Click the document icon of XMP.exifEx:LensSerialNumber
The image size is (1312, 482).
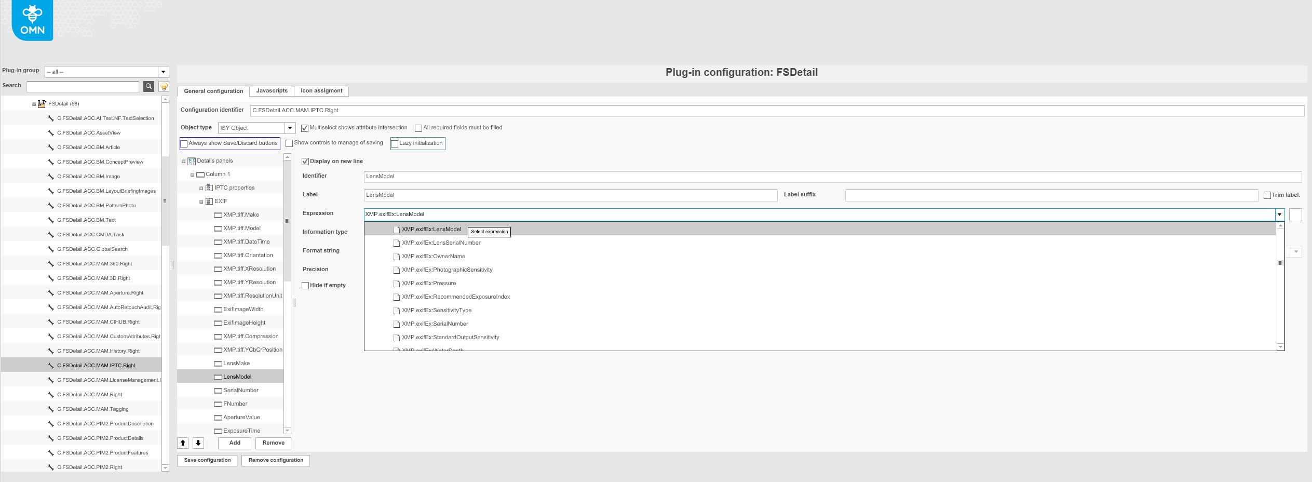397,243
